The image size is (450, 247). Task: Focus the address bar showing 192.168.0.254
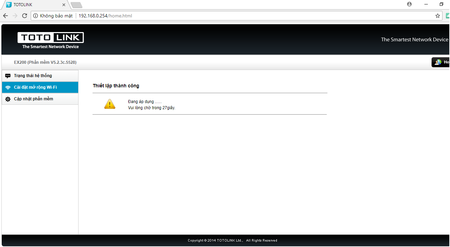[x=239, y=16]
